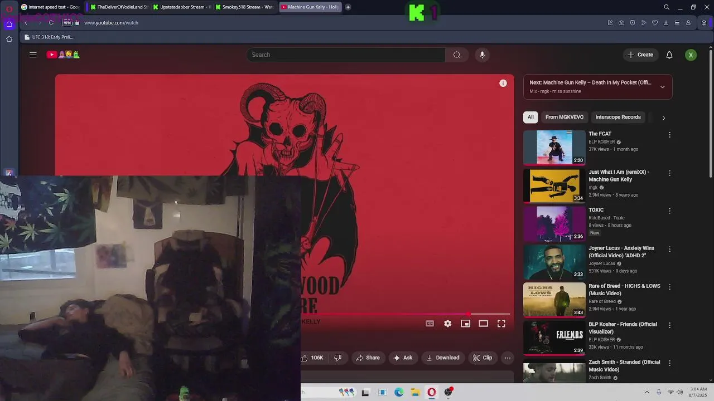This screenshot has width=714, height=401.
Task: Open Opera's tab search magnifier
Action: click(x=667, y=7)
